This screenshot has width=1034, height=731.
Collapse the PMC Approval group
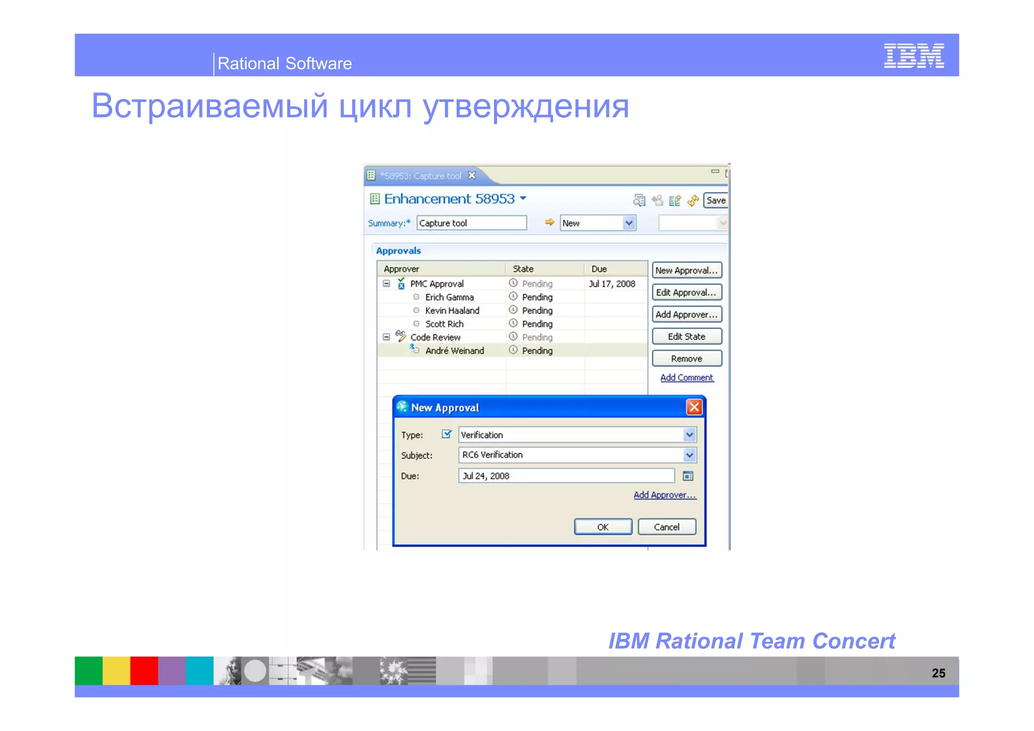(x=386, y=284)
